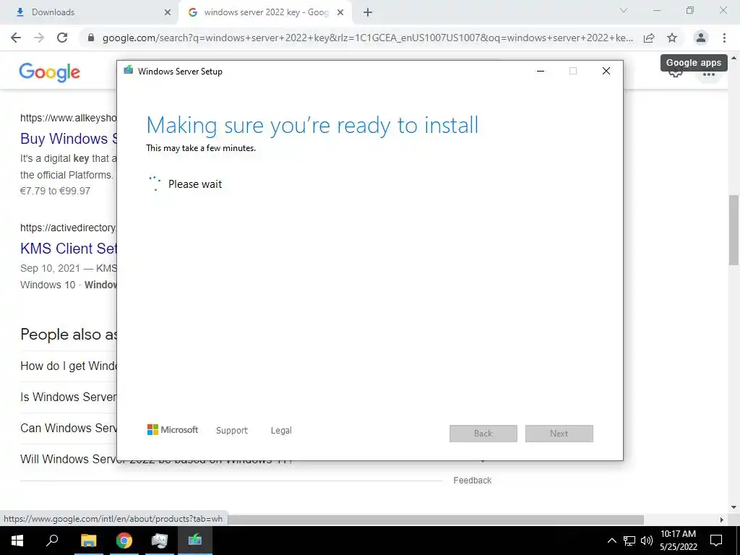
Task: Expand 'Is Windows Server' question
Action: click(x=69, y=397)
